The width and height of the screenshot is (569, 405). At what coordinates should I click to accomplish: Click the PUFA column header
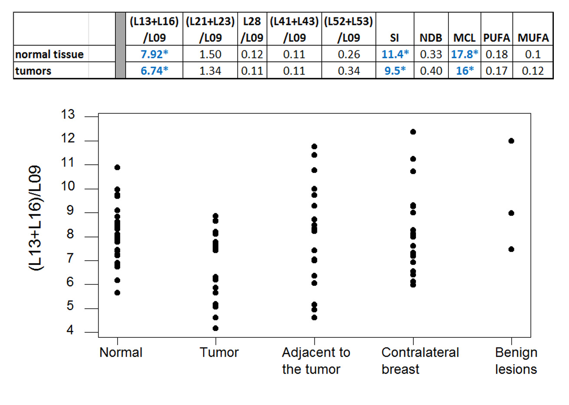tap(496, 38)
